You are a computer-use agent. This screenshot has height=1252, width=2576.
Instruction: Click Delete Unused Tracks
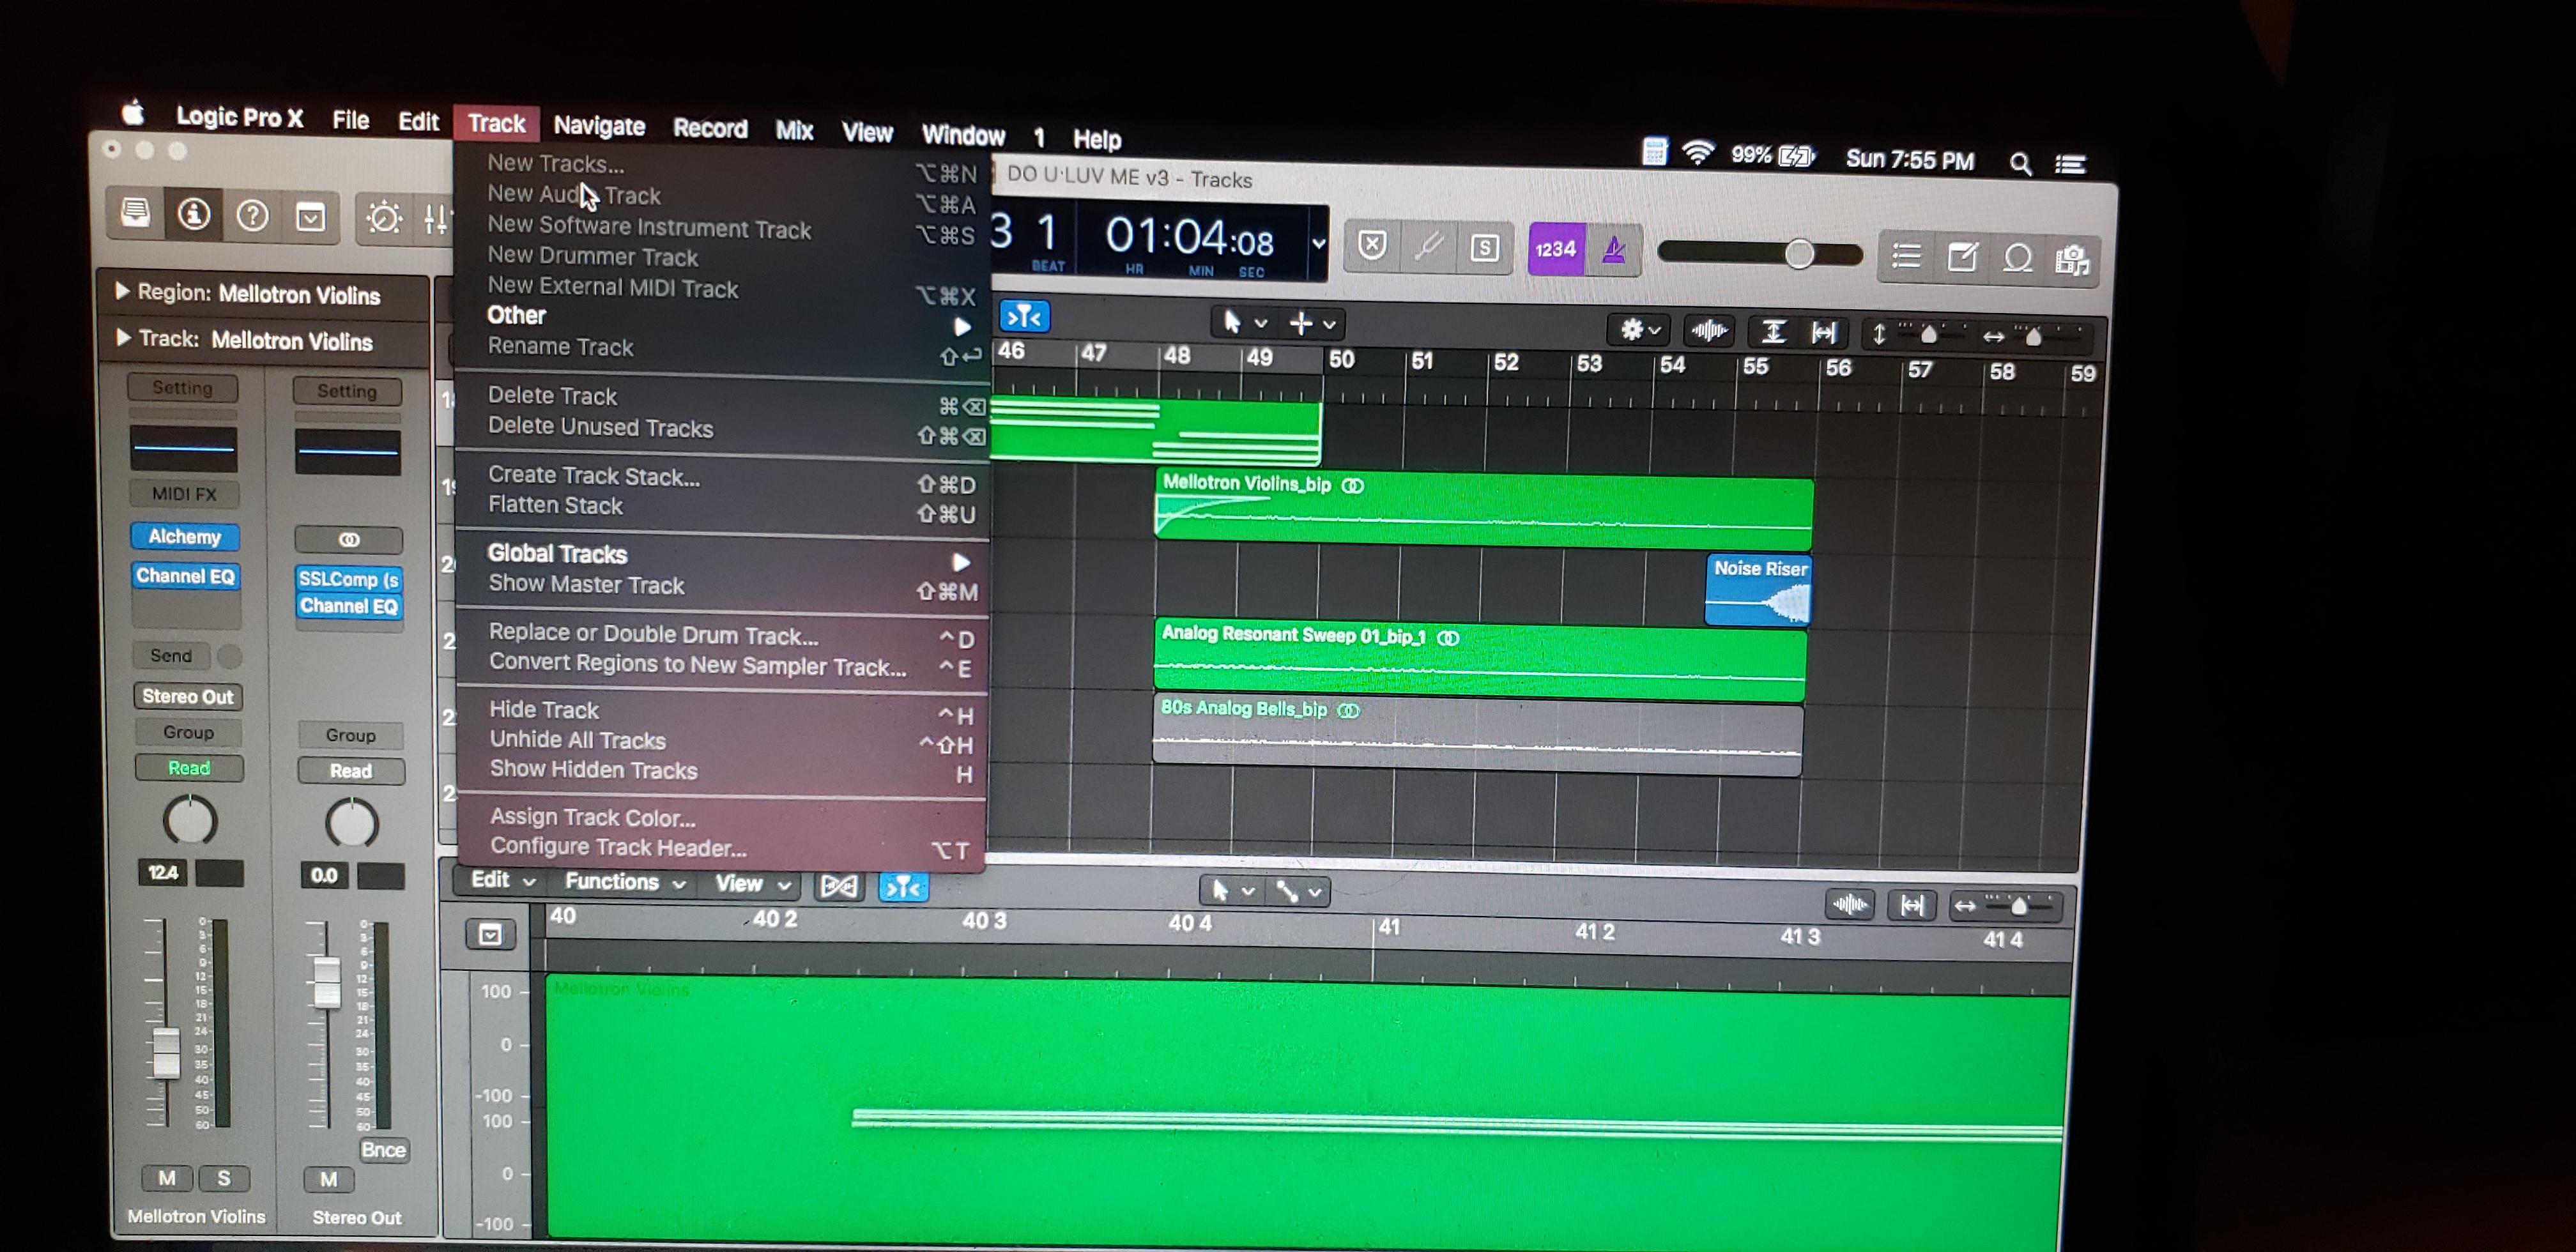pyautogui.click(x=600, y=428)
